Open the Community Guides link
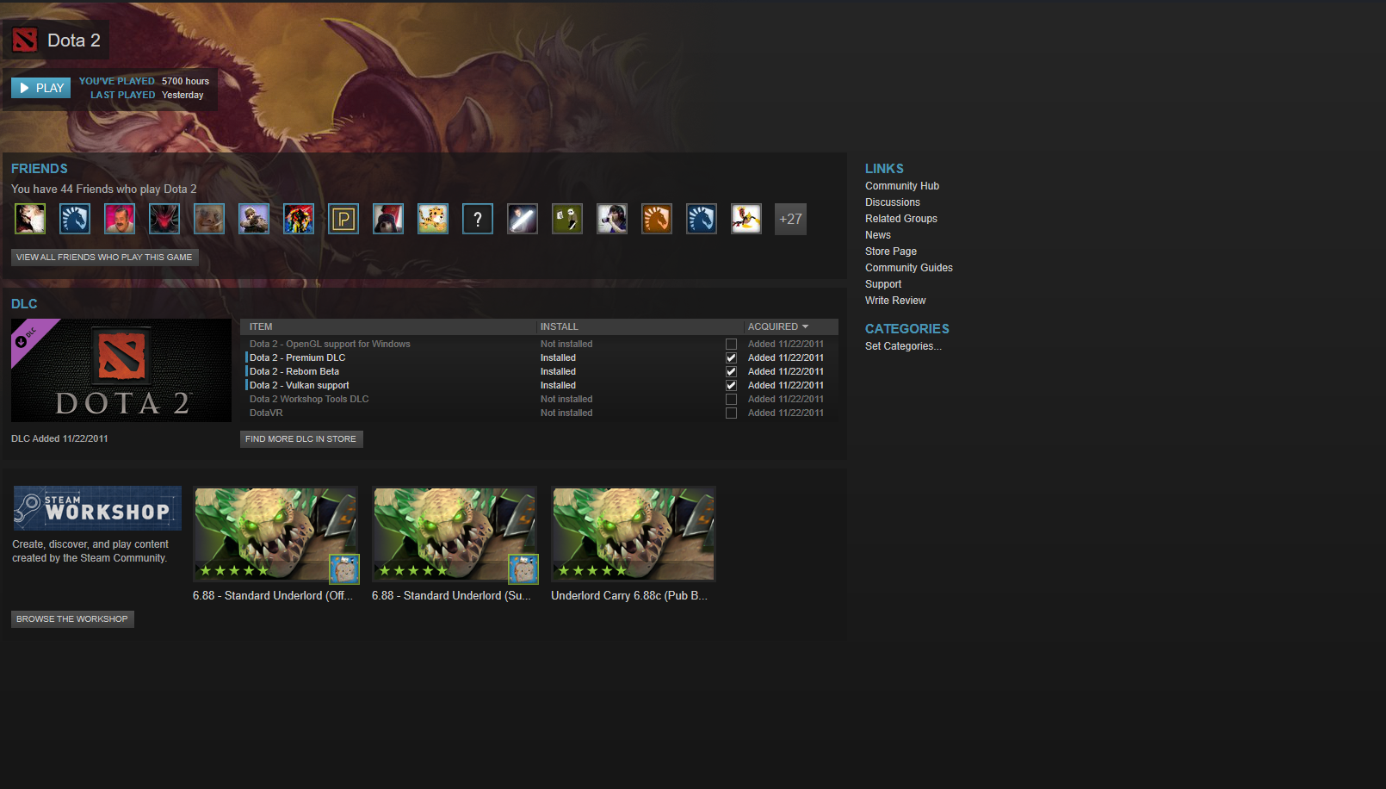Image resolution: width=1386 pixels, height=789 pixels. click(909, 268)
